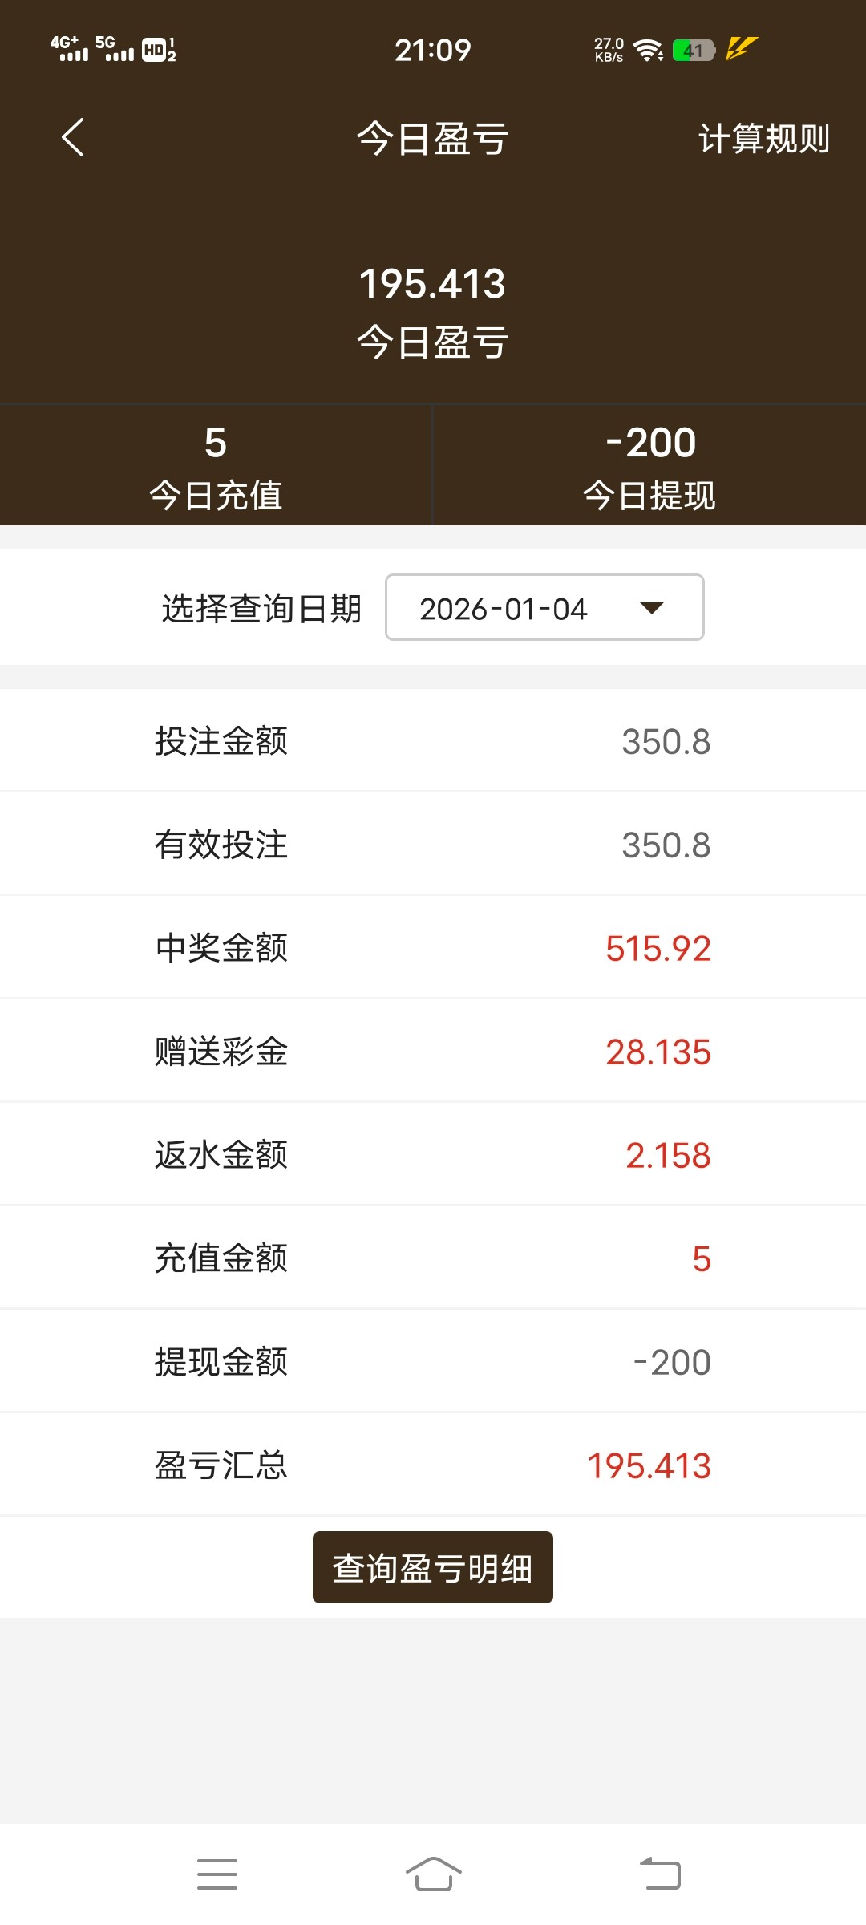This screenshot has width=866, height=1925.
Task: Tap the HD call status icon
Action: 159,51
